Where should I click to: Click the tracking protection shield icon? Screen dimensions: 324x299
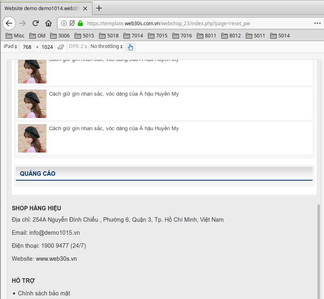[x=72, y=23]
